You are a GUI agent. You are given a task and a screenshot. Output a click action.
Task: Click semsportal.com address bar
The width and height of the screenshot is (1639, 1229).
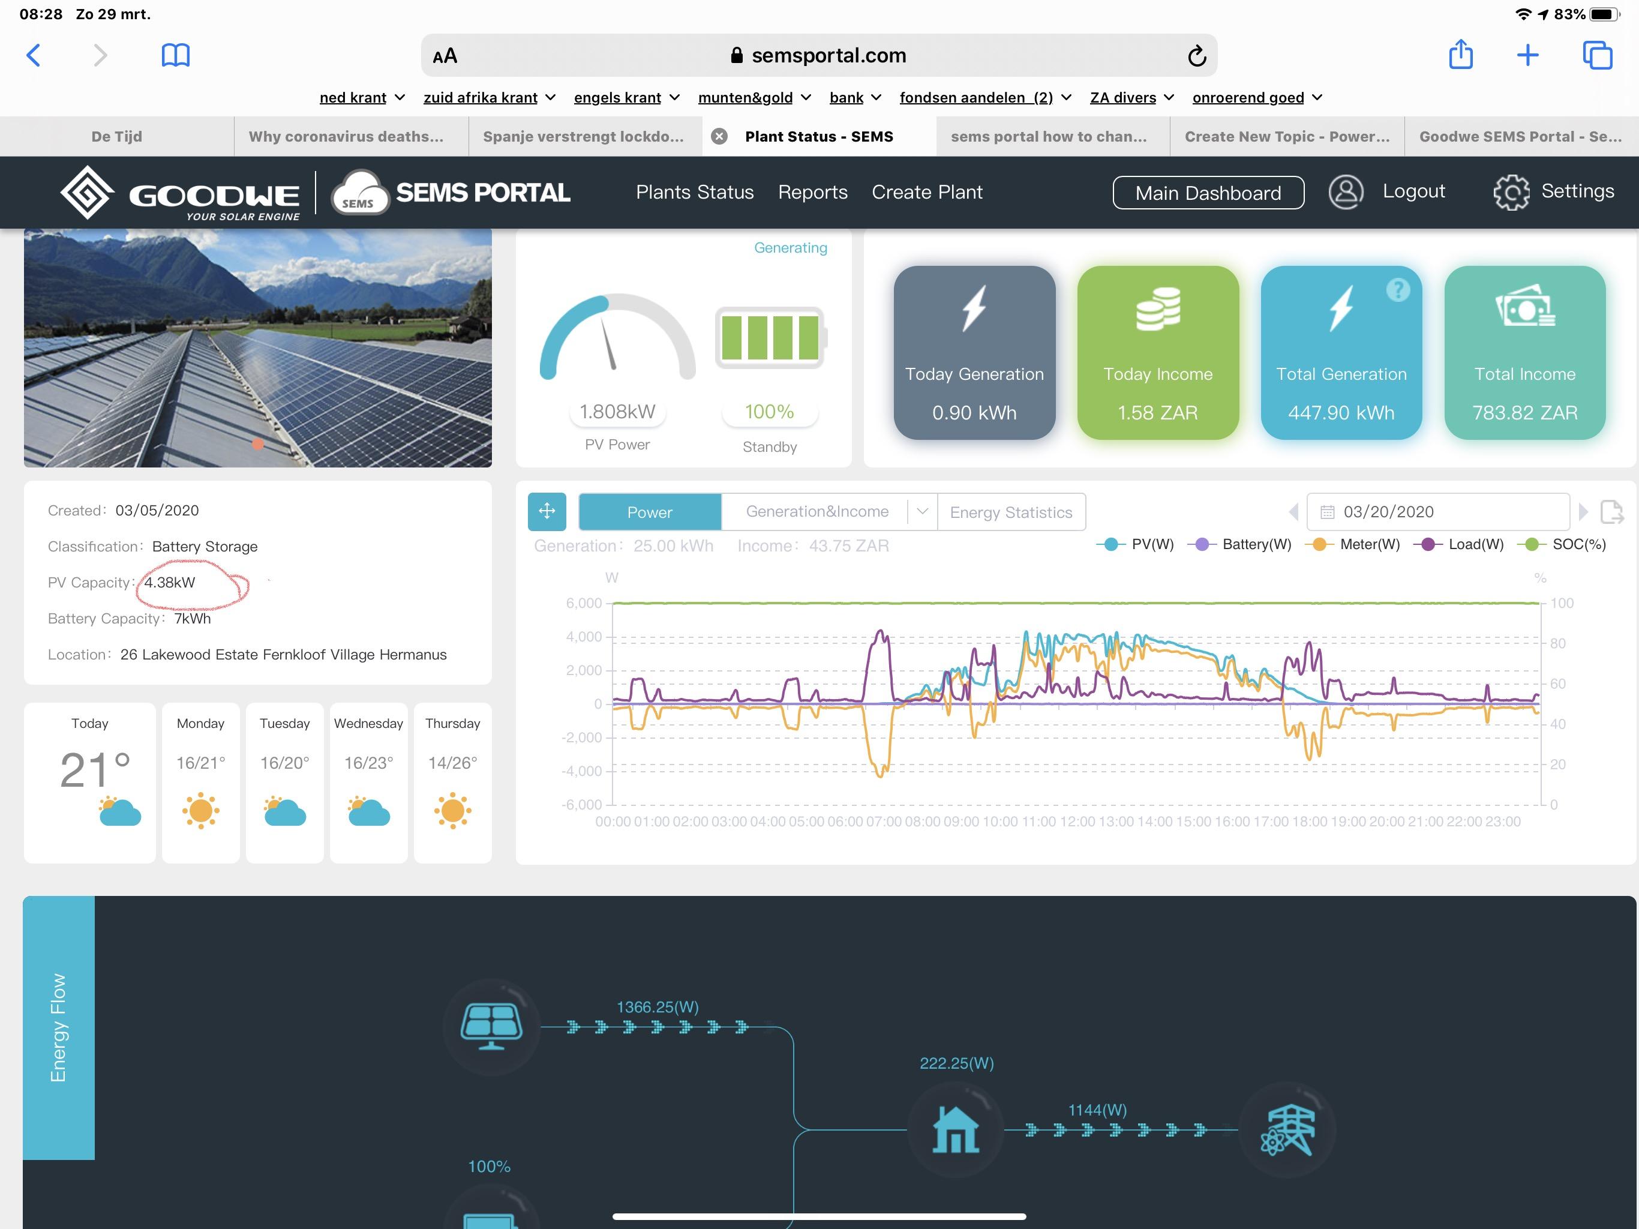[819, 56]
